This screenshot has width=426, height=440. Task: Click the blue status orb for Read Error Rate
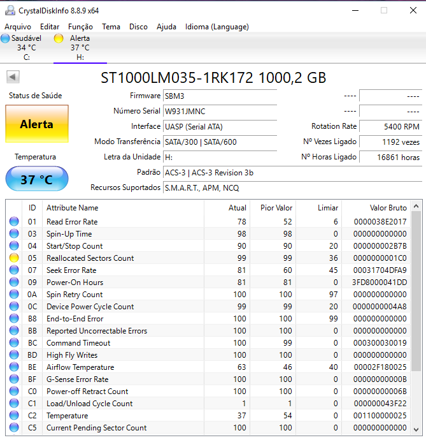tap(14, 221)
